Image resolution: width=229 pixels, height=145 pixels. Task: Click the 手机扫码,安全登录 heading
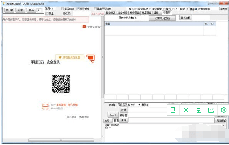[45, 62]
